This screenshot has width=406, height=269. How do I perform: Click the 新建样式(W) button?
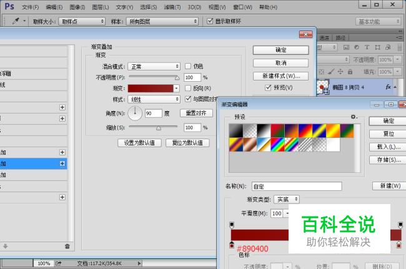click(280, 76)
